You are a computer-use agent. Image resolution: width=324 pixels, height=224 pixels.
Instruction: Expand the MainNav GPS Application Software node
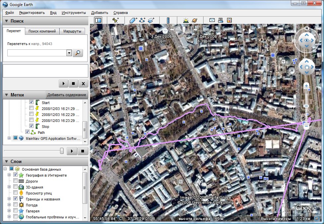(9, 138)
